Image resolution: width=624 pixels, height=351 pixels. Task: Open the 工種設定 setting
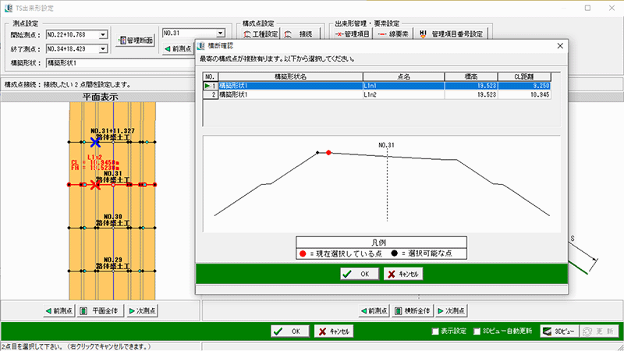pyautogui.click(x=261, y=34)
